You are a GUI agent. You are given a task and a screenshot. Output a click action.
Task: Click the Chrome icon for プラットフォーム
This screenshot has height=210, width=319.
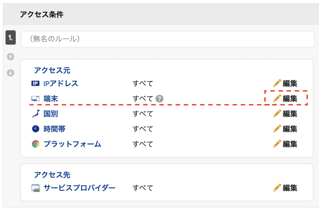pyautogui.click(x=35, y=144)
